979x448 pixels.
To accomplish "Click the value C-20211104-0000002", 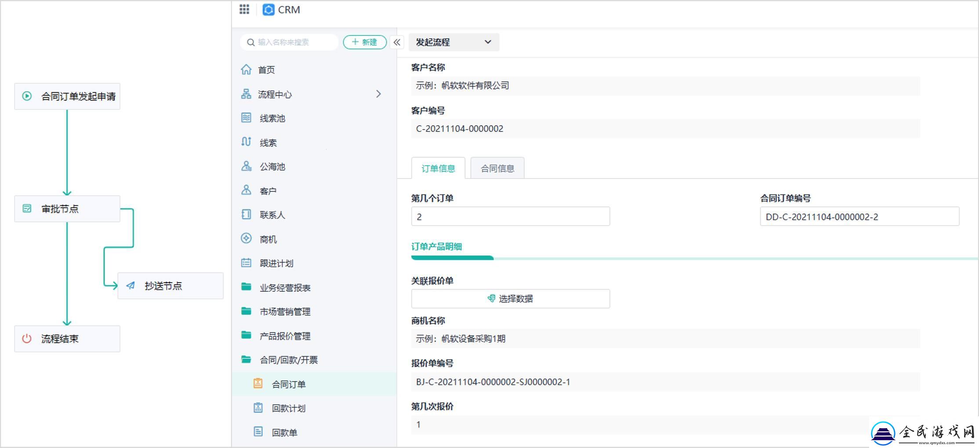I will [460, 128].
